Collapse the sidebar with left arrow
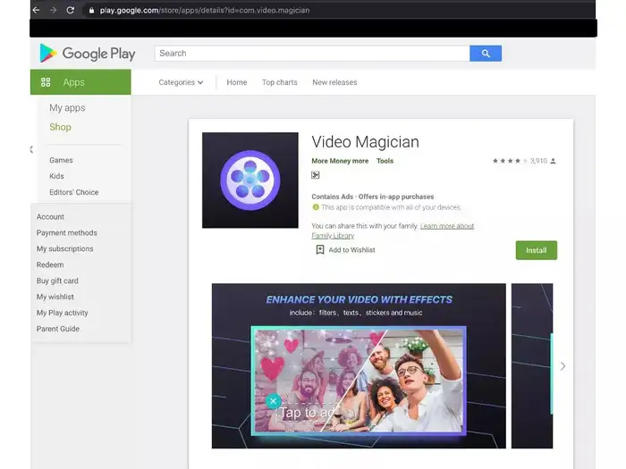Viewport: 626px width, 469px height. pyautogui.click(x=31, y=149)
